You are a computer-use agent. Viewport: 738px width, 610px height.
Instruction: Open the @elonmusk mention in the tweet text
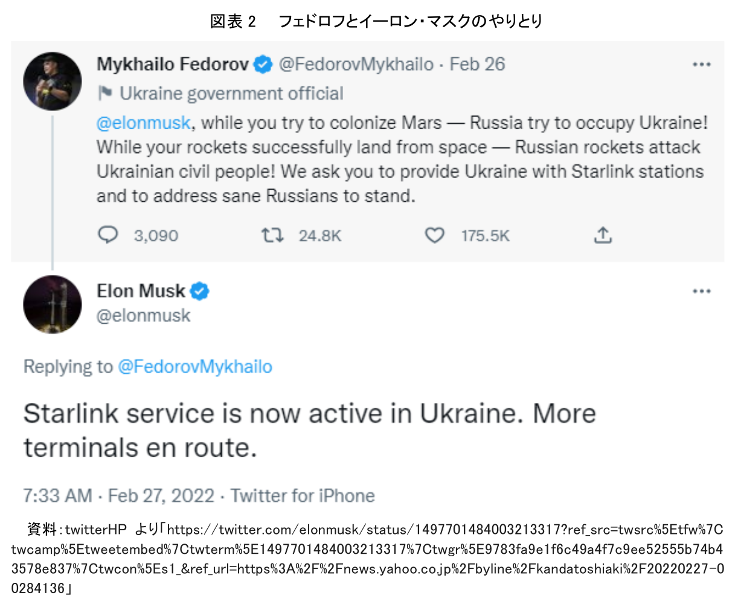tap(143, 123)
